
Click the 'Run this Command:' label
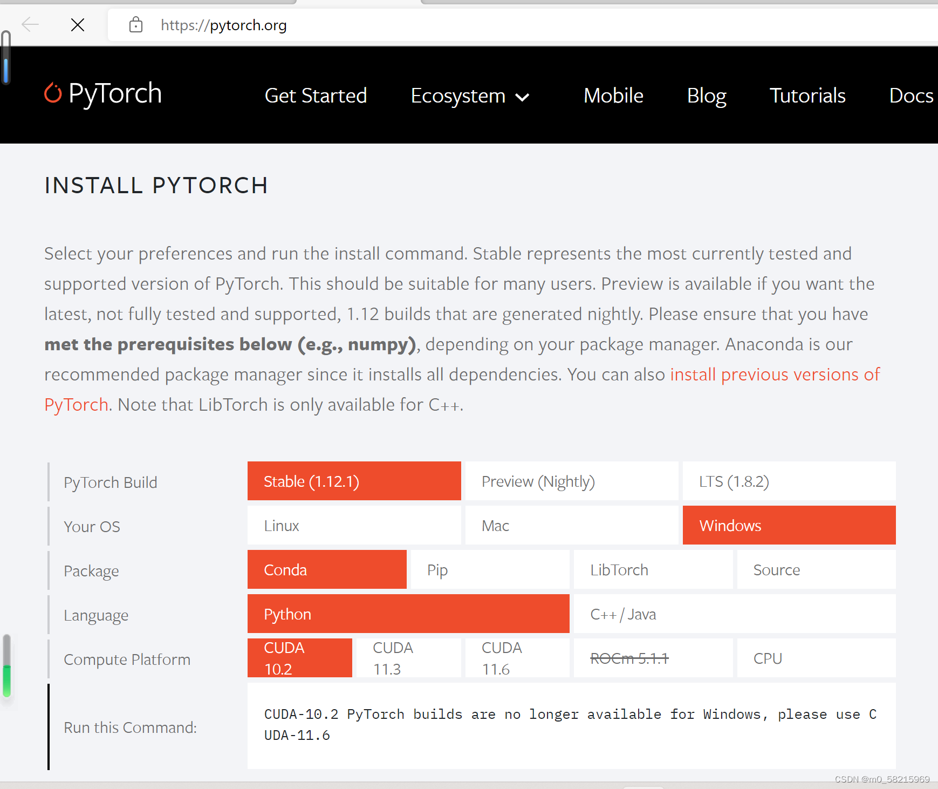130,727
